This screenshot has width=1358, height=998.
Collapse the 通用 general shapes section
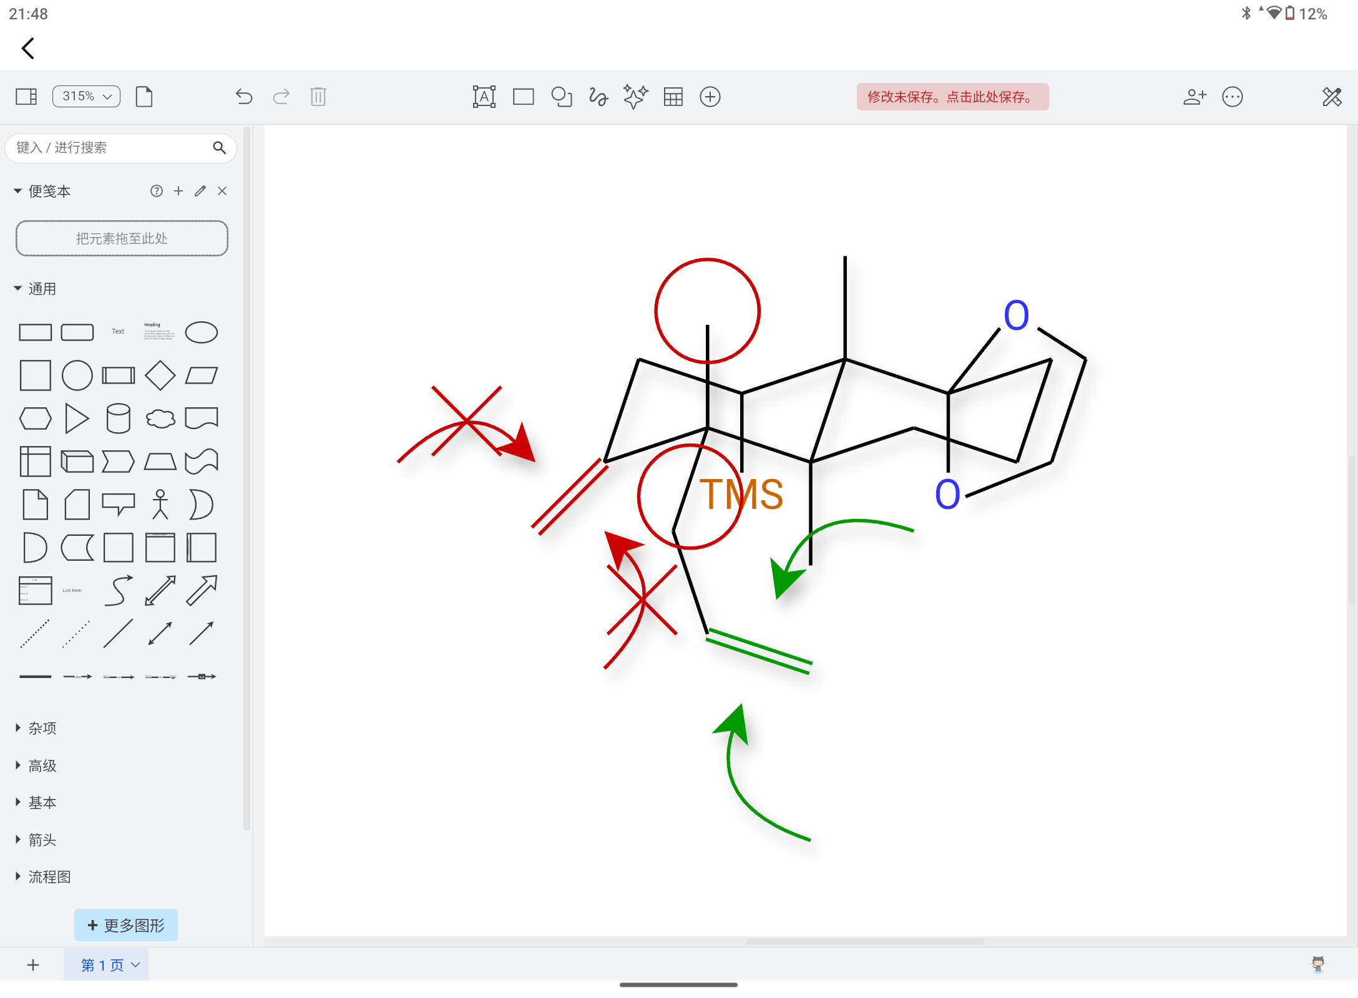(35, 289)
